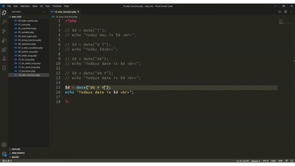Open the Help menu
The image size is (295, 166).
pos(66,6)
